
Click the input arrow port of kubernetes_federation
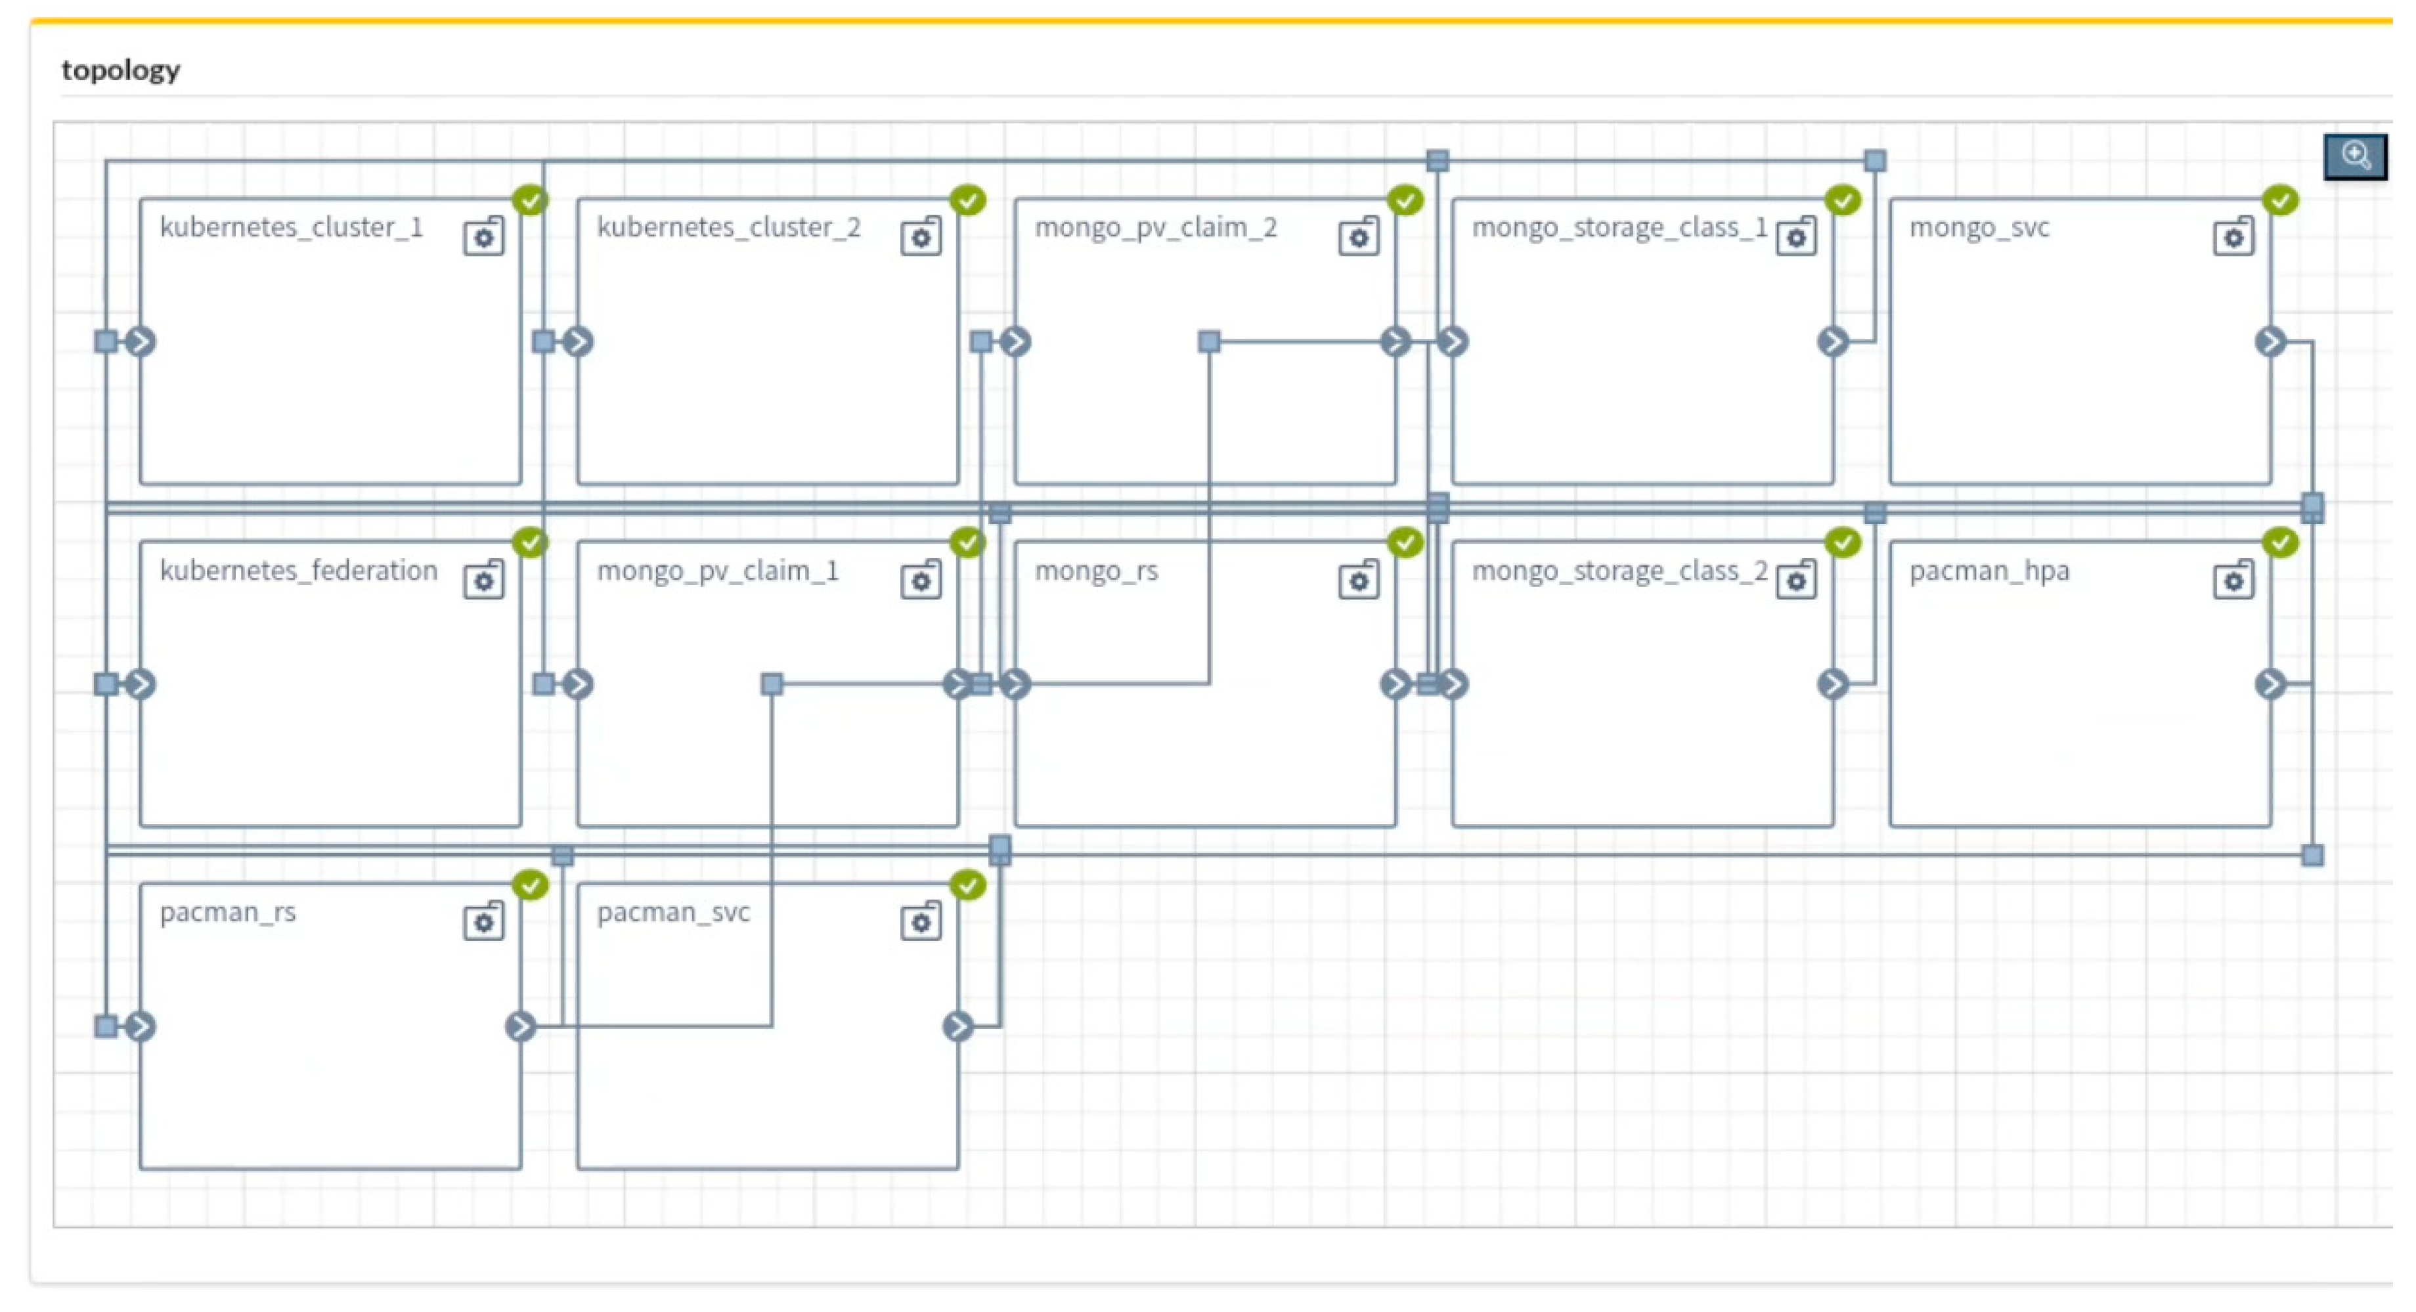tap(141, 684)
